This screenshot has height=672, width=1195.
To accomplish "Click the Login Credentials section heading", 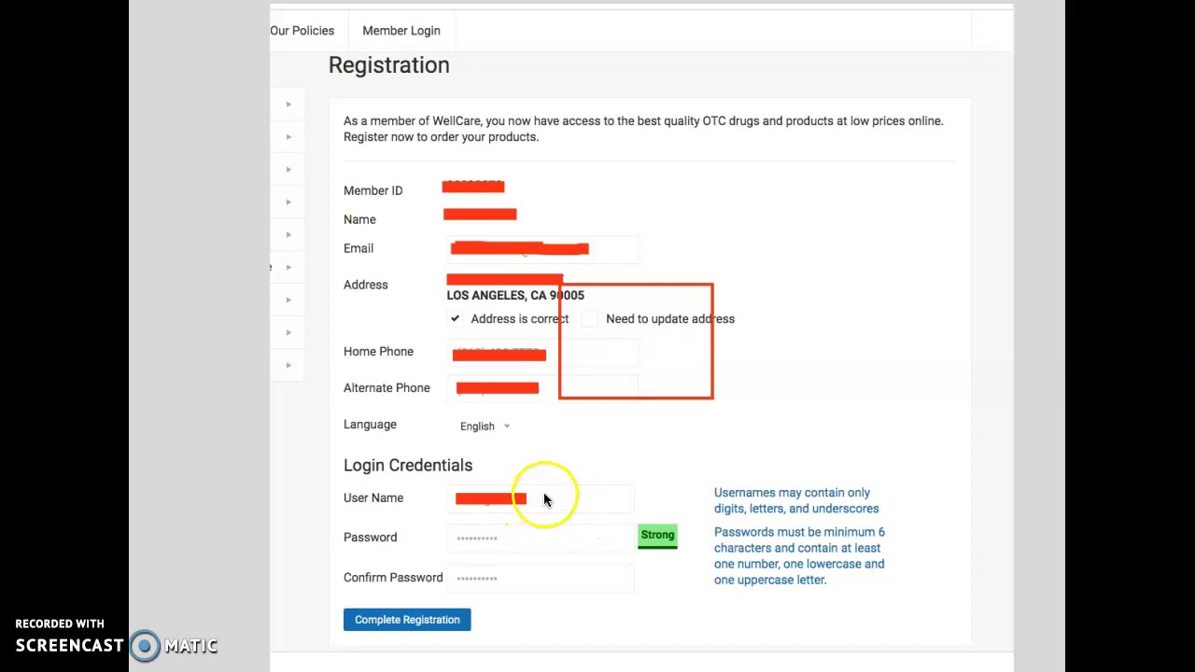I will 408,466.
